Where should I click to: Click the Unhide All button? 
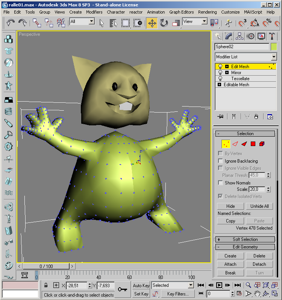tap(259, 206)
